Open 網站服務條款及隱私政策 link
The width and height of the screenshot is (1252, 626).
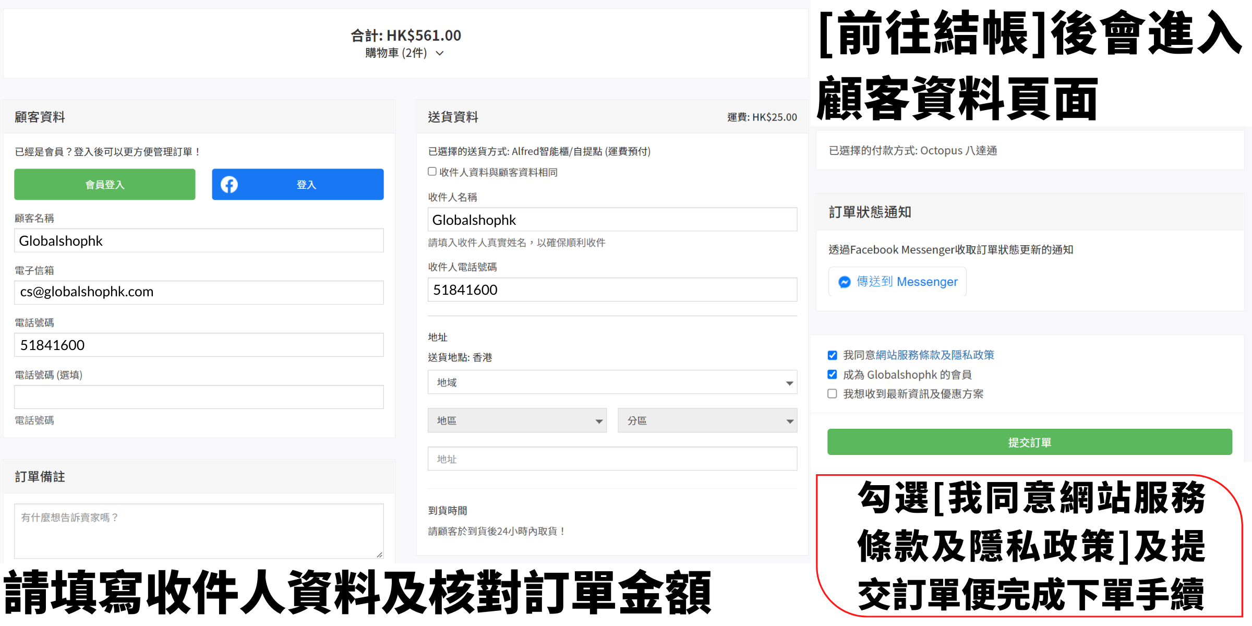coord(935,355)
